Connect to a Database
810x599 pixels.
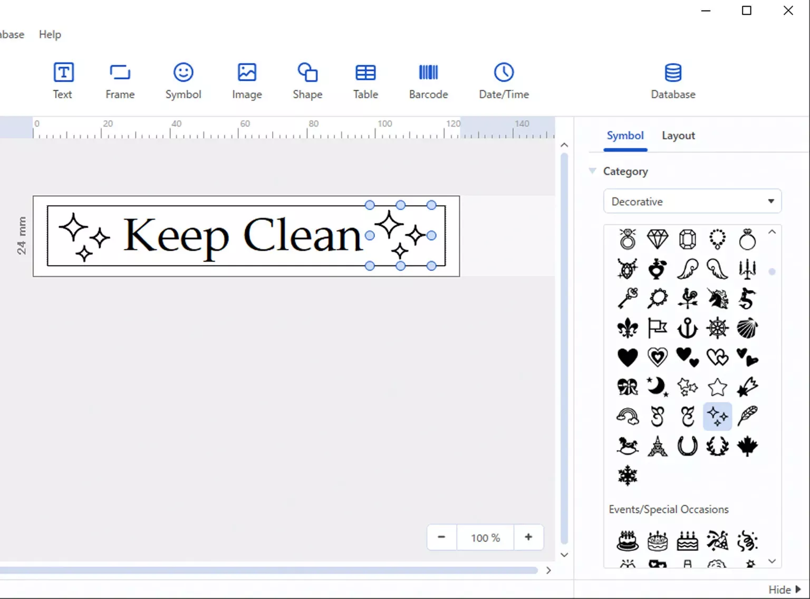(673, 80)
